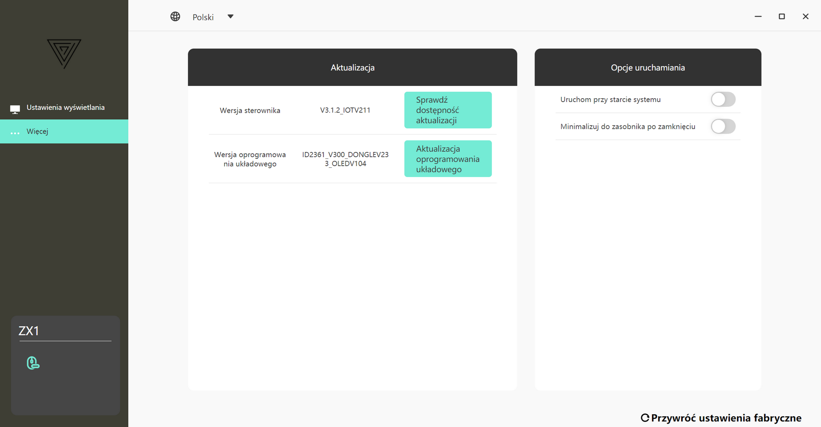
Task: Enable Uruchom przy starcie systemu toggle
Action: point(723,99)
